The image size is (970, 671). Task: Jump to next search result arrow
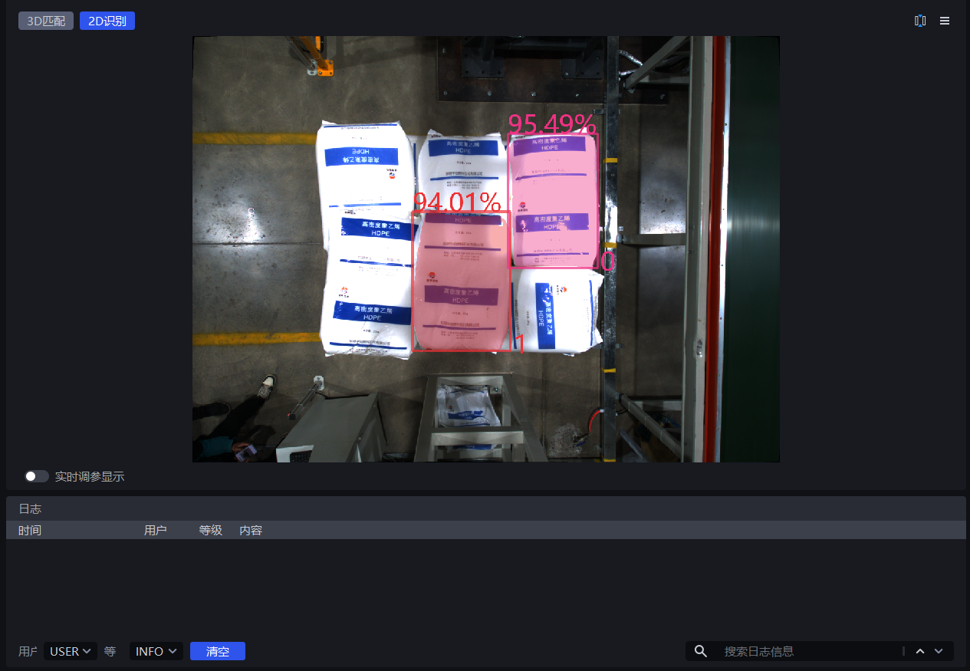[x=939, y=651]
